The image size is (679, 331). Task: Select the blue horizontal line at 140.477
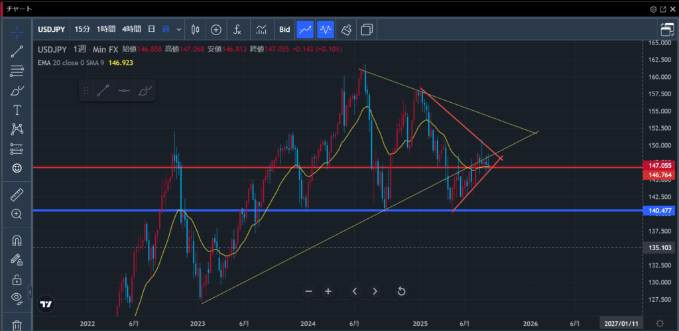[338, 210]
